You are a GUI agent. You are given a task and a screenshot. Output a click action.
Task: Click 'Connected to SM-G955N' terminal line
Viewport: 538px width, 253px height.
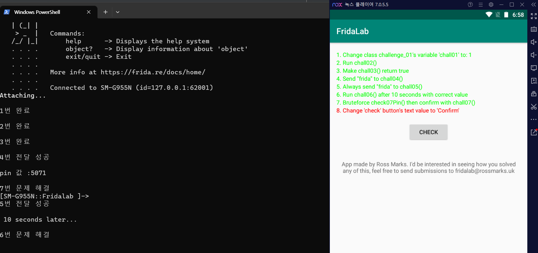pos(131,88)
